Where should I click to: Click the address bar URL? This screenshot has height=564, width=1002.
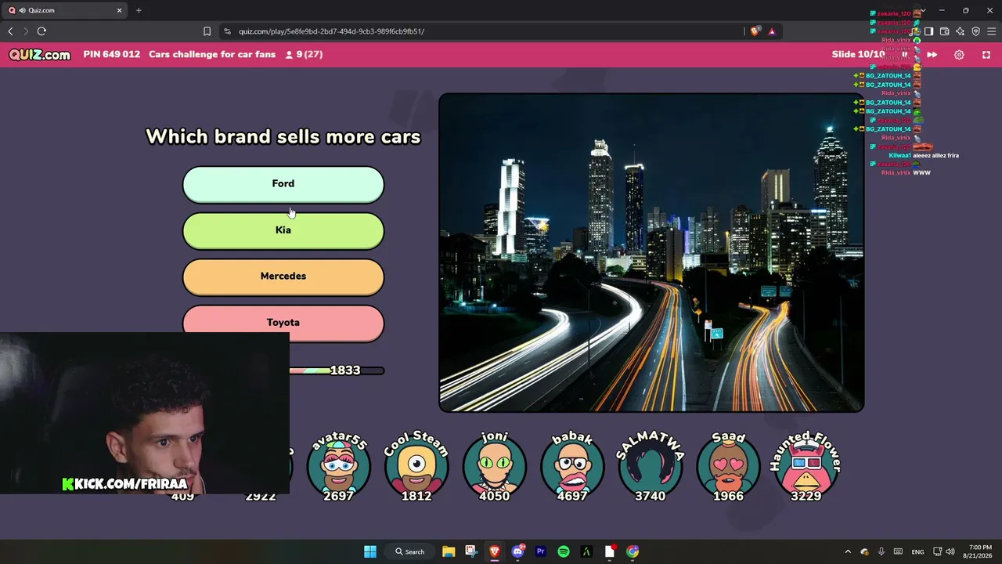click(x=331, y=31)
